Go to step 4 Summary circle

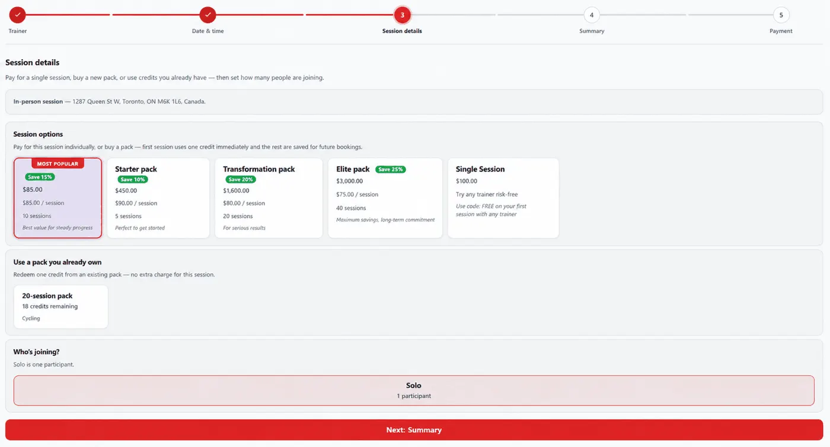tap(592, 15)
